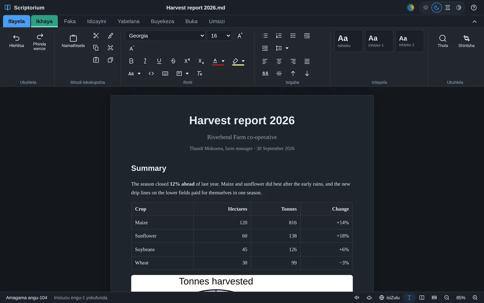Switch to light theme sun icon

[426, 8]
